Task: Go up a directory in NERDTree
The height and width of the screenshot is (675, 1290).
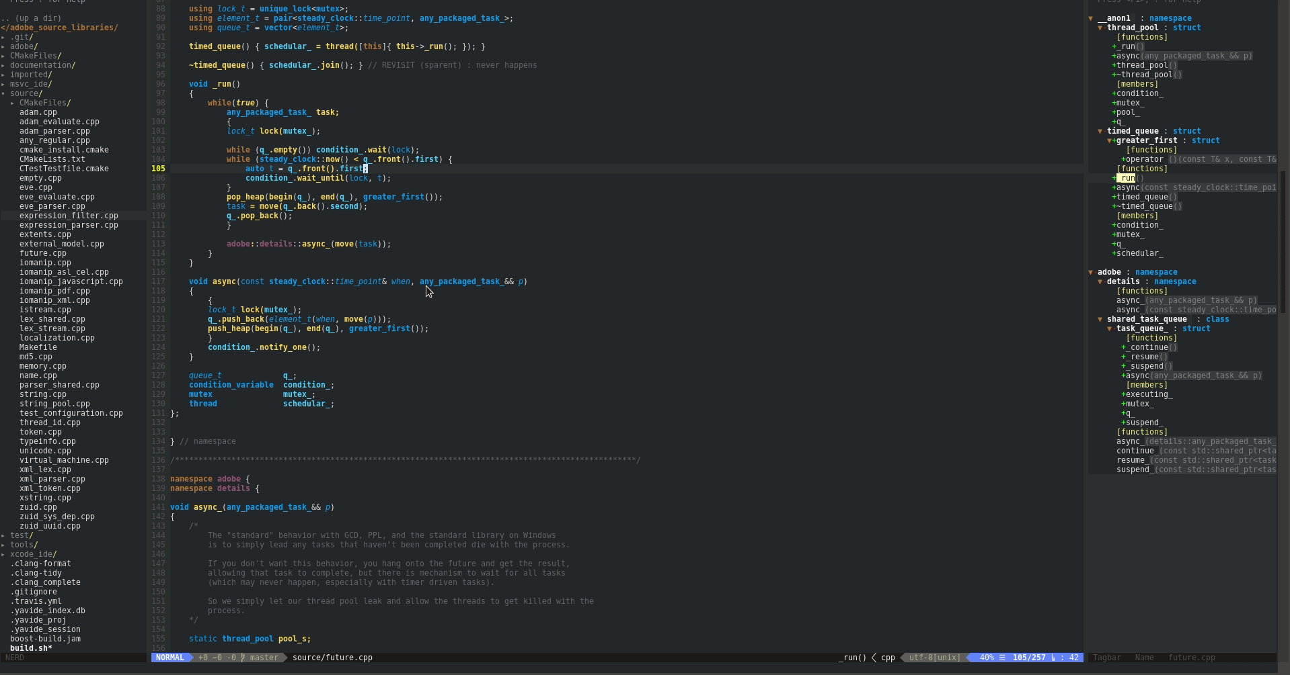Action: (31, 18)
